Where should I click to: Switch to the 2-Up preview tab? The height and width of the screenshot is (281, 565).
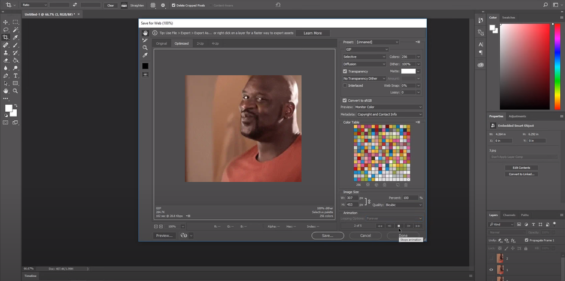click(200, 44)
